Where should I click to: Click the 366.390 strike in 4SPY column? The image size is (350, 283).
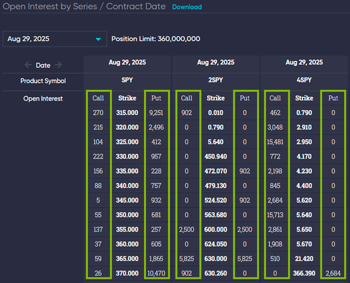click(x=304, y=273)
